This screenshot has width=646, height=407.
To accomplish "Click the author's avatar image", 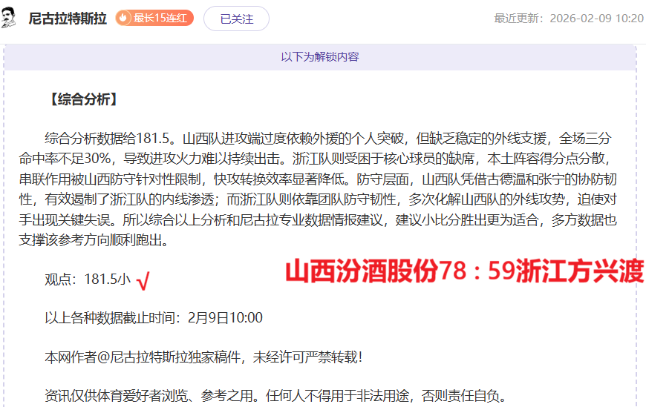I will (x=10, y=18).
